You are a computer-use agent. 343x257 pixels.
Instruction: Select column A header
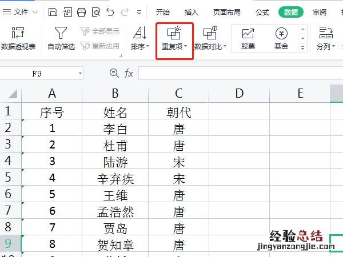tap(52, 94)
